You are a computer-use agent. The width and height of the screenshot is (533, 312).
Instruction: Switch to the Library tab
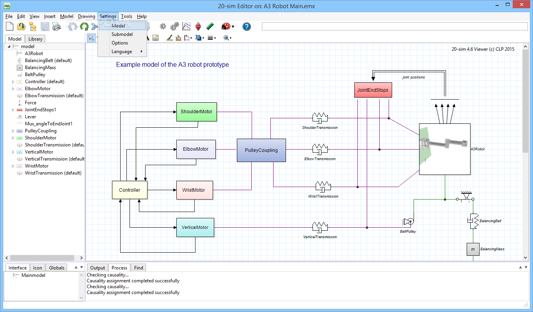36,39
